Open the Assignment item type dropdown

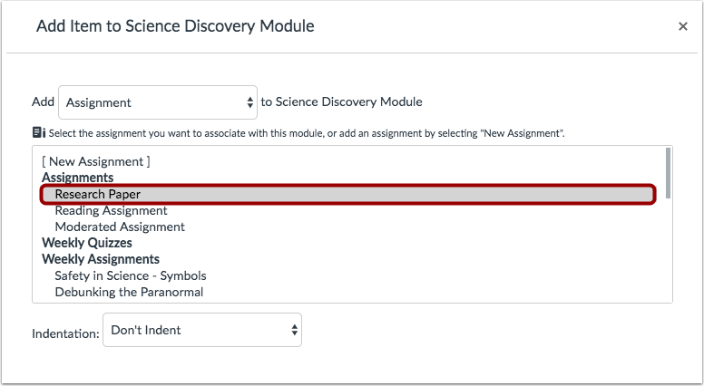point(158,102)
